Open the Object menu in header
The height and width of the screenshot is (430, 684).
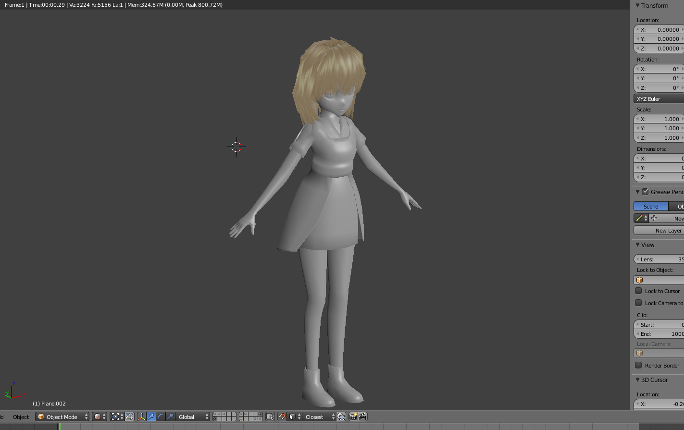[x=21, y=417]
